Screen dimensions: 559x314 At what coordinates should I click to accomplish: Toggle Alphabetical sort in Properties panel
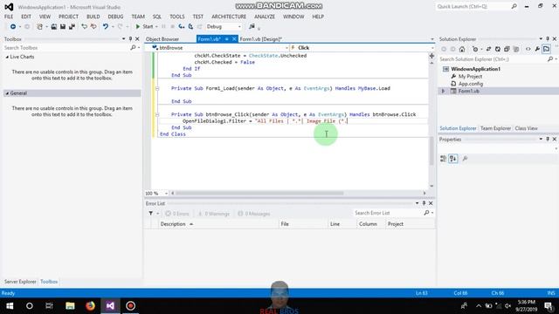452,159
